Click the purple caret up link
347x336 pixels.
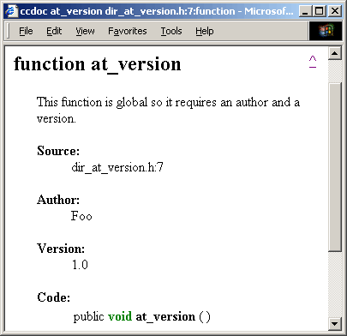pyautogui.click(x=313, y=62)
